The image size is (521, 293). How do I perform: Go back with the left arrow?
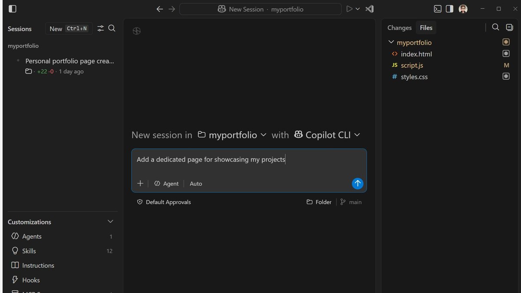(x=160, y=9)
